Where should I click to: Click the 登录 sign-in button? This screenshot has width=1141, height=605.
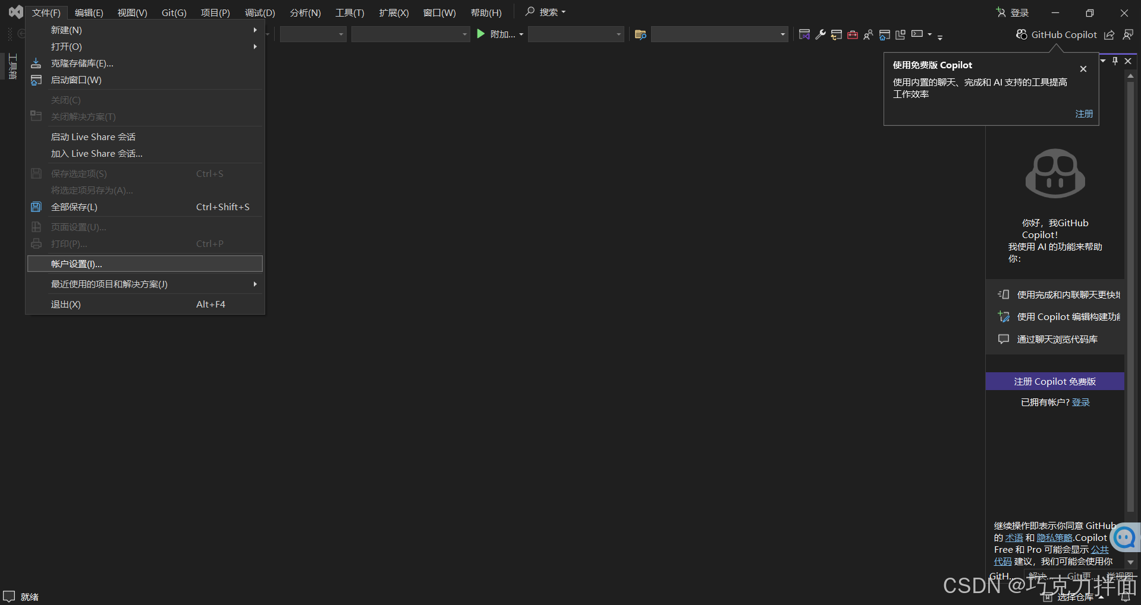[1013, 12]
